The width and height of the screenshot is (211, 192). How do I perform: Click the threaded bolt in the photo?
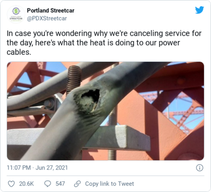click(74, 79)
